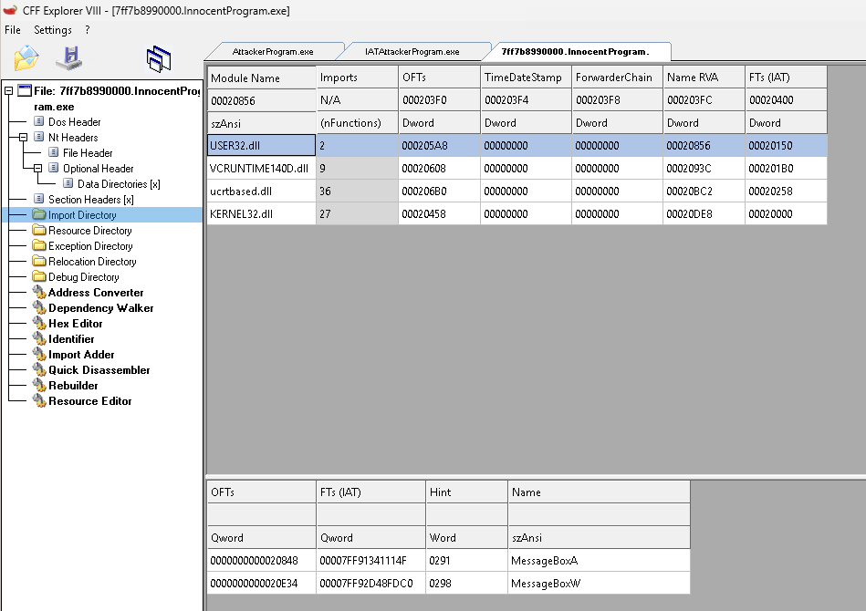Click the Data Directories page icon

(68, 182)
